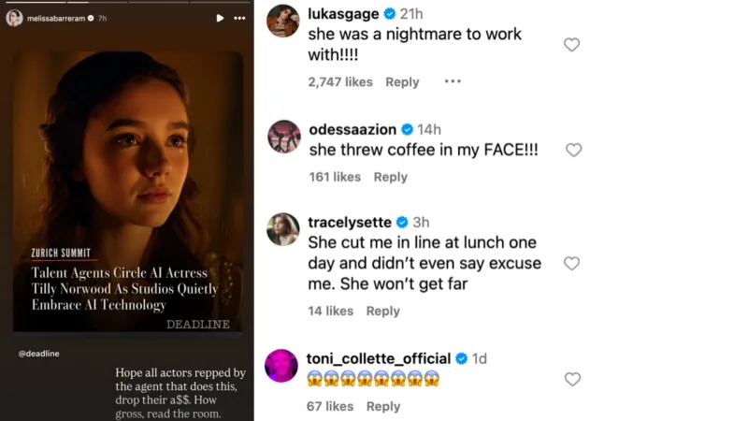The height and width of the screenshot is (421, 748).
Task: Like odessaazion's coffee comment
Action: (573, 150)
